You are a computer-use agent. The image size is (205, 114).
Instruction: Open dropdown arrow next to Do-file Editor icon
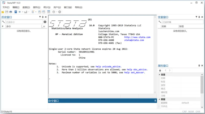[36, 12]
